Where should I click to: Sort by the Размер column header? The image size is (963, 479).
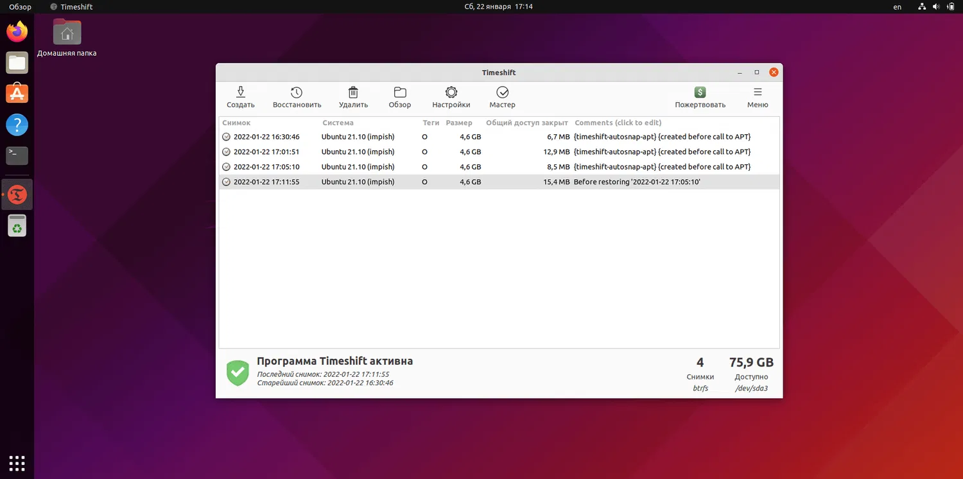point(459,123)
